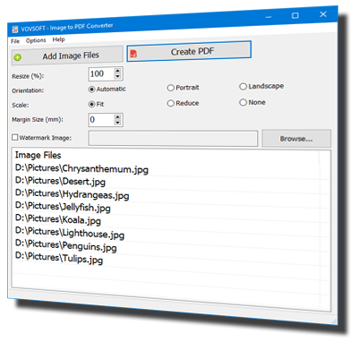Click the VOVSOFT app icon in title bar
The image size is (358, 342).
click(x=14, y=30)
